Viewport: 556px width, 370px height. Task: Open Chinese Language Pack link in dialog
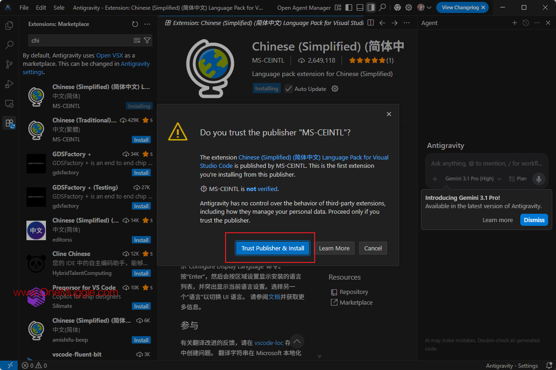pos(294,162)
